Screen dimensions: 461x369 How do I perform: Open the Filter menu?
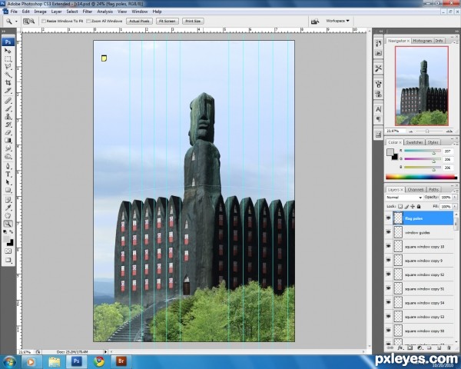pyautogui.click(x=88, y=12)
